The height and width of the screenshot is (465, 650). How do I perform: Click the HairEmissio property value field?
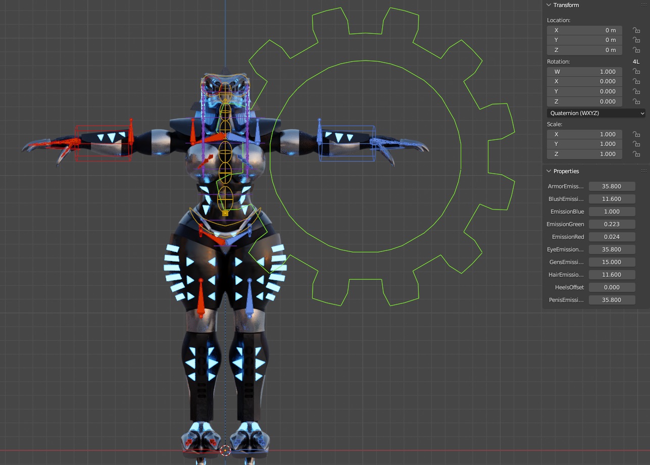(612, 275)
